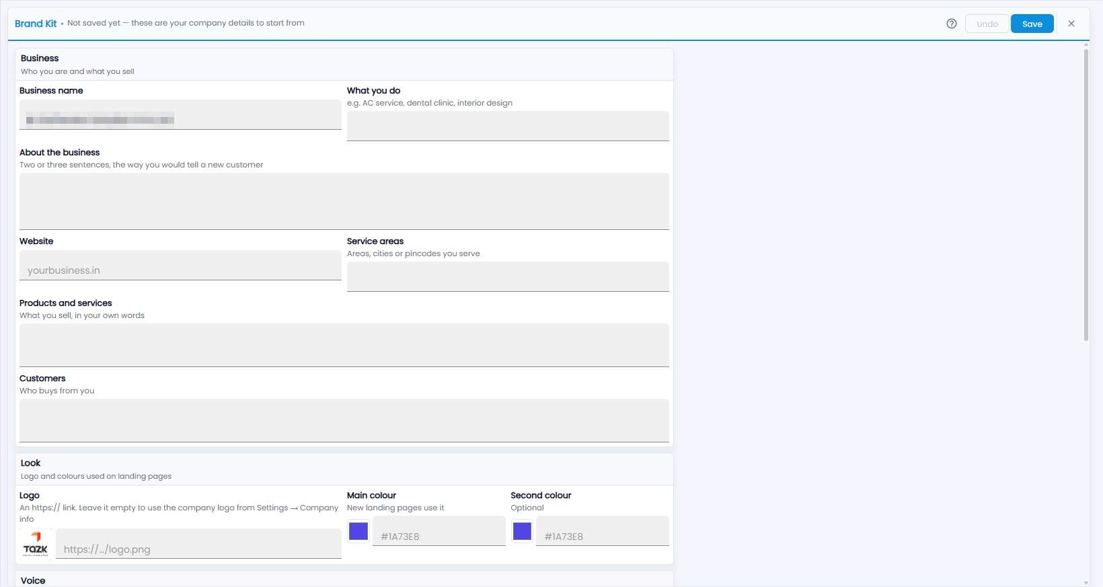Click the 'What you sell, in your own words' hint
This screenshot has height=587, width=1103.
(x=82, y=315)
